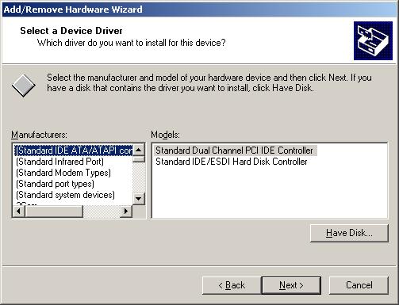
Task: Cancel the hardware wizard
Action: pos(359,285)
